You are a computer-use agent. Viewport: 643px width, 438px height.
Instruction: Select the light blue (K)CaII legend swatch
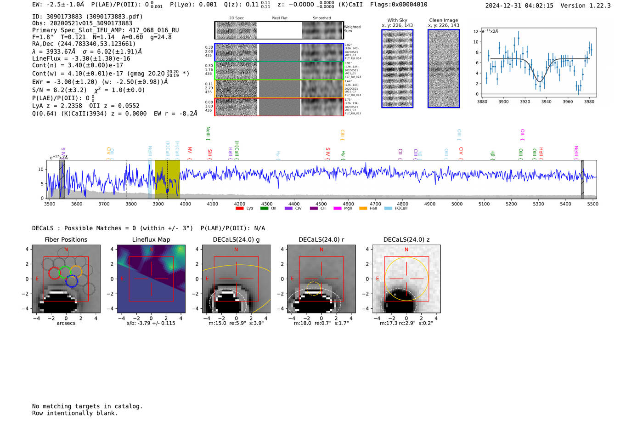388,208
